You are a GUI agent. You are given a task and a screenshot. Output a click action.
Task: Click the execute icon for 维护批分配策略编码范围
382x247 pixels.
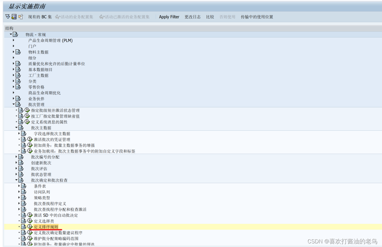pos(30,238)
